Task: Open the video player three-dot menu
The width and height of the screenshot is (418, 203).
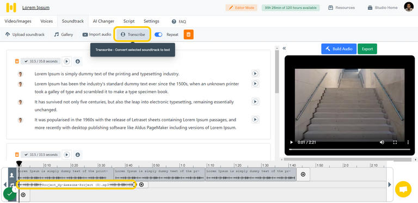Action: click(408, 142)
